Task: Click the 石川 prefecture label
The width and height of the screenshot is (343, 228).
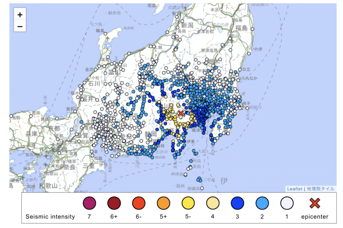Action: [94, 83]
